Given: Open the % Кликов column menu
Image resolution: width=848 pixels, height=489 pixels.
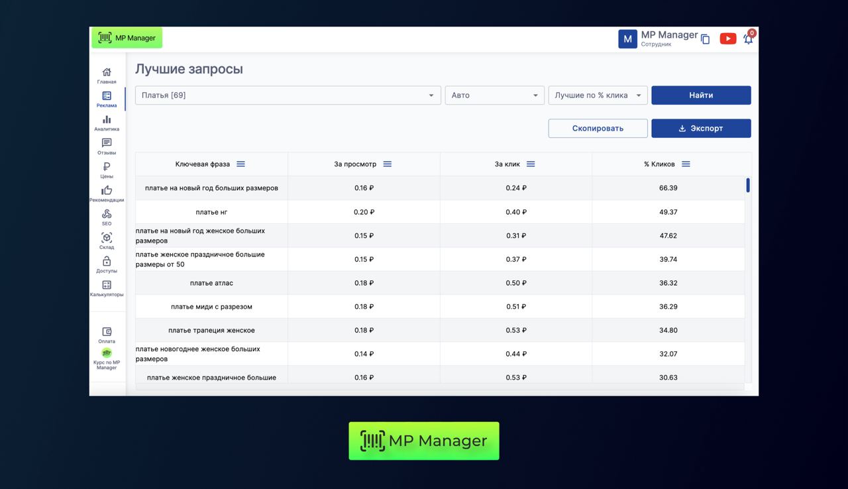Looking at the screenshot, I should (x=686, y=164).
